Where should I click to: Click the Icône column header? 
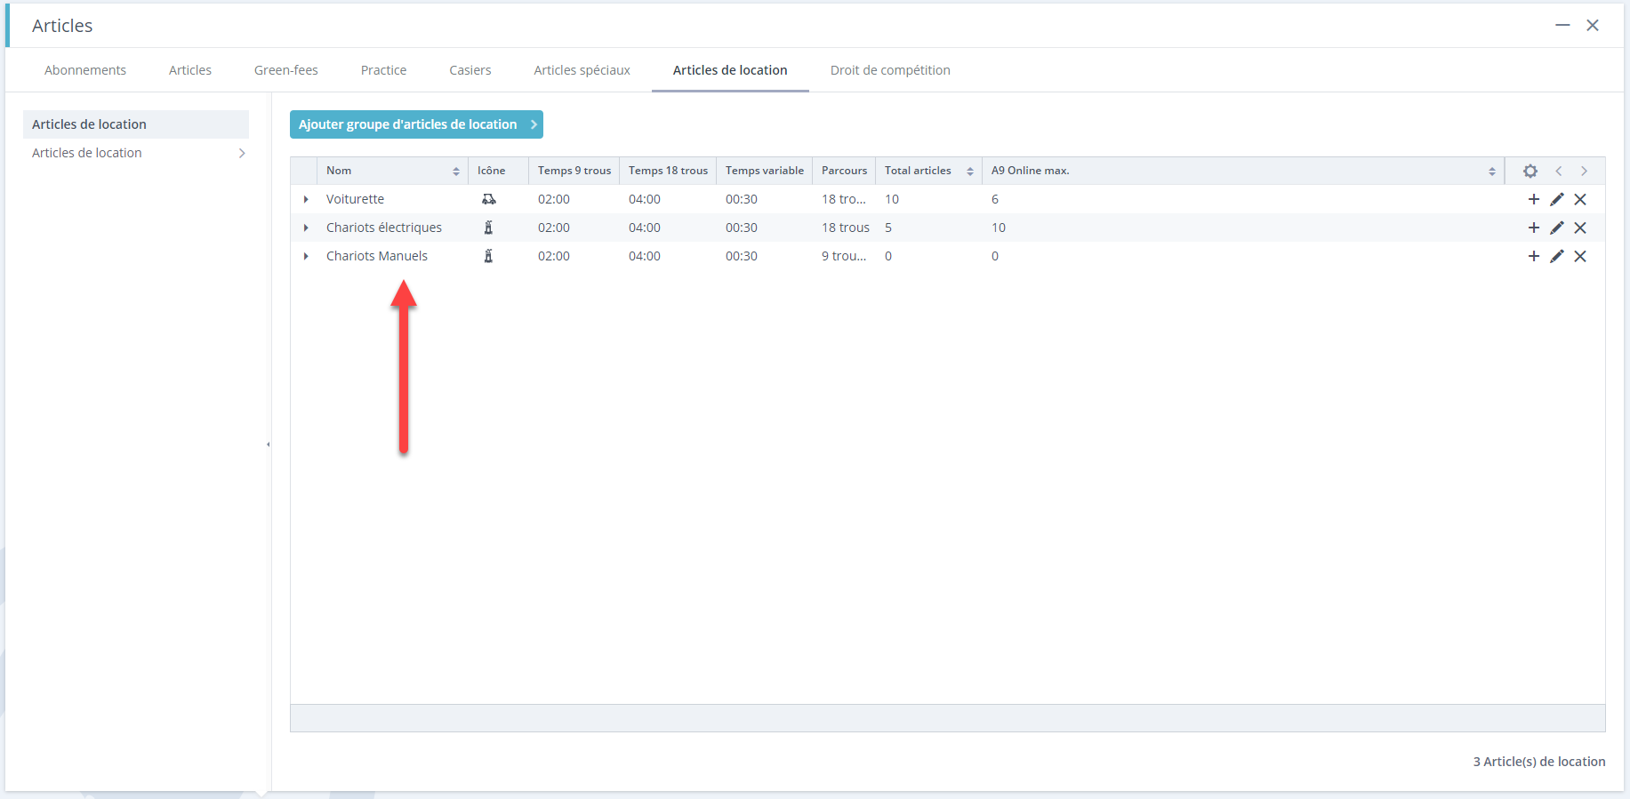tap(499, 171)
